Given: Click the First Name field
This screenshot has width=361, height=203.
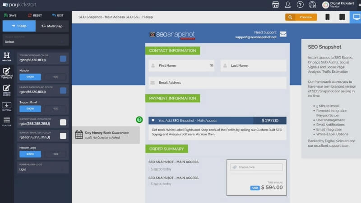Looking at the screenshot, I should click(181, 66).
